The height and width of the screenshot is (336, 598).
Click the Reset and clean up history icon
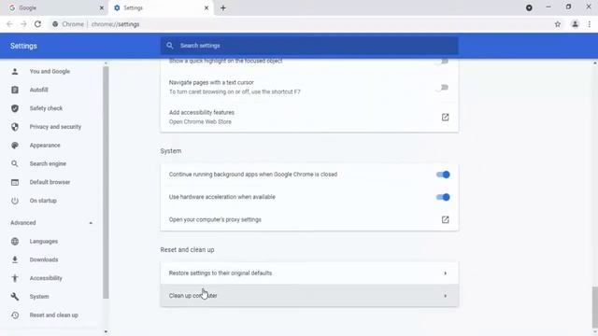[15, 315]
